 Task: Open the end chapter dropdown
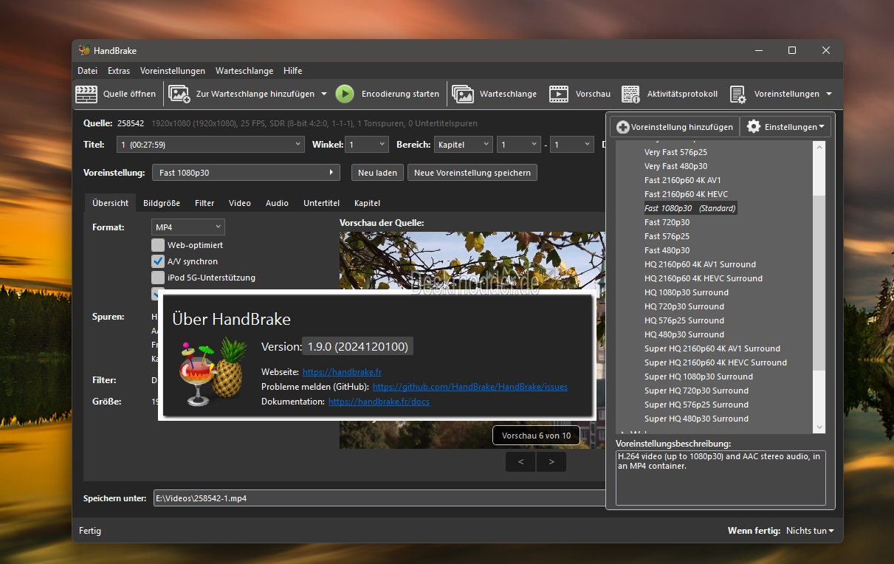(x=573, y=145)
